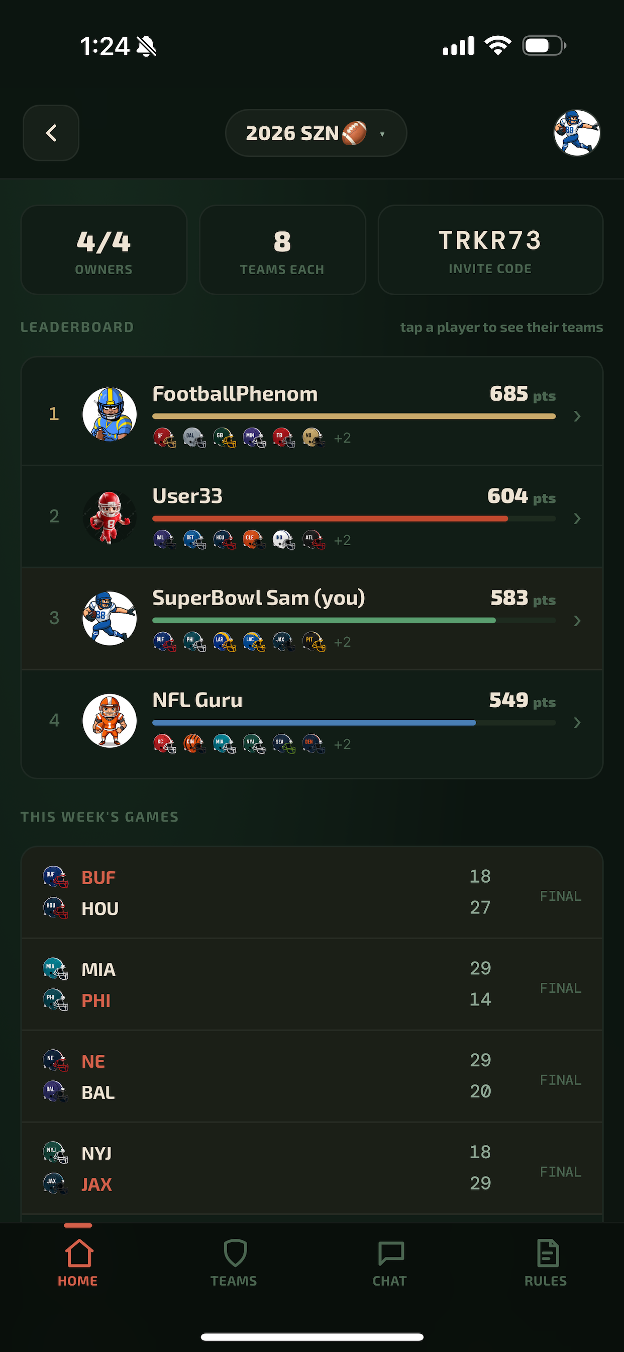Select the Home tab icon

click(x=78, y=1253)
